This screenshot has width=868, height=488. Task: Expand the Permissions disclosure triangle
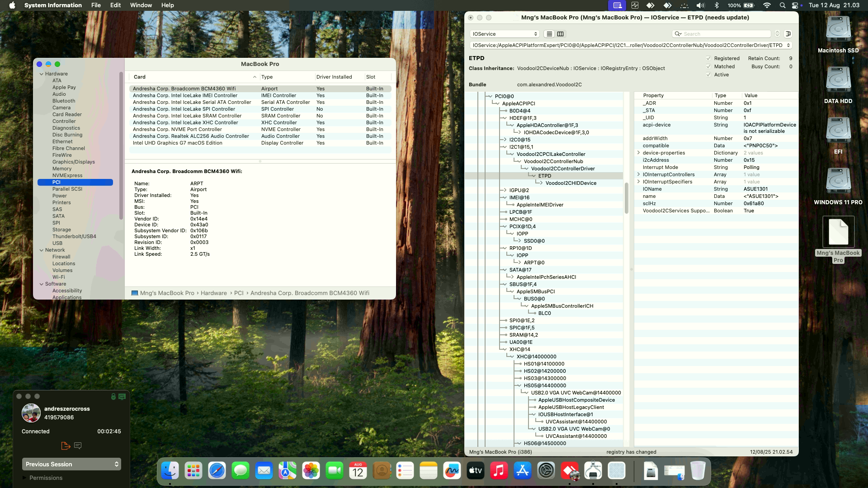[x=24, y=478]
